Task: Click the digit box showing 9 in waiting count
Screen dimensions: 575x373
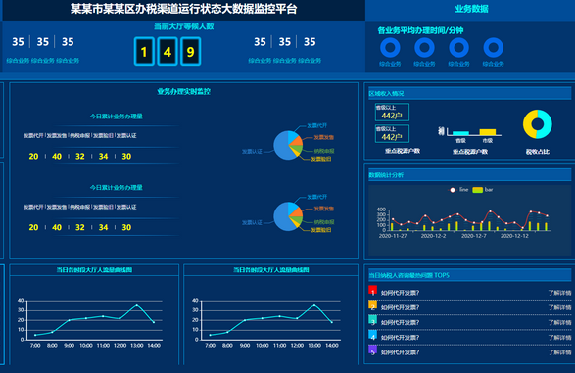Action: pos(190,51)
